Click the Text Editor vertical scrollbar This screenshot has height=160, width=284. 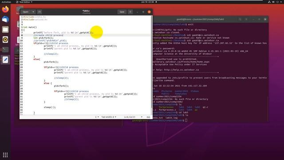[x=152, y=62]
